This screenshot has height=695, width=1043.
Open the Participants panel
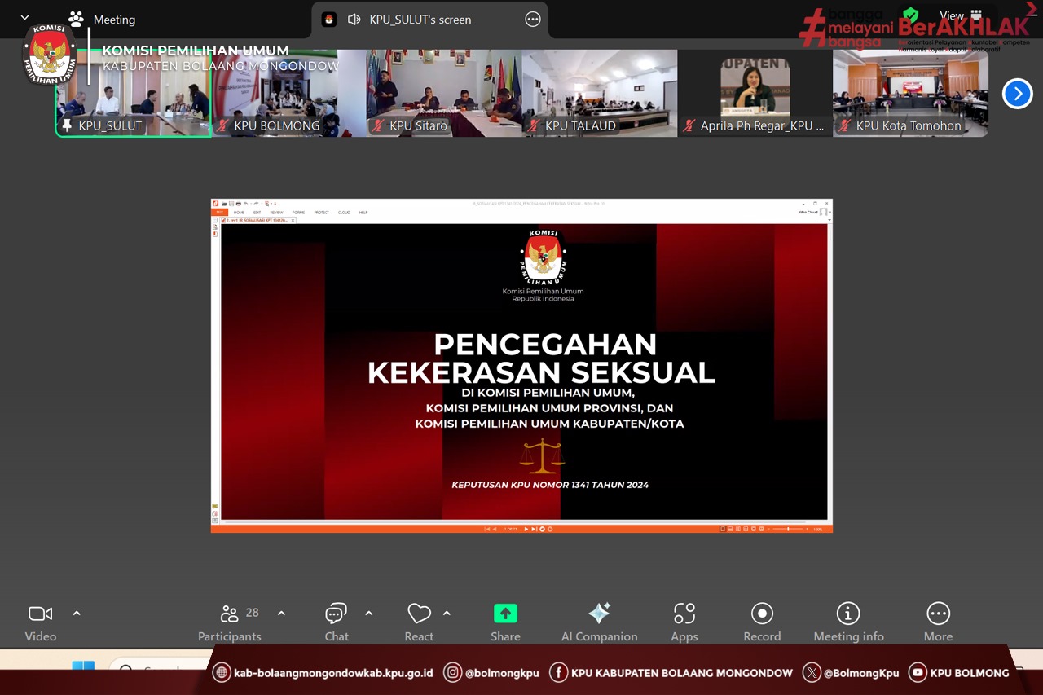(230, 622)
